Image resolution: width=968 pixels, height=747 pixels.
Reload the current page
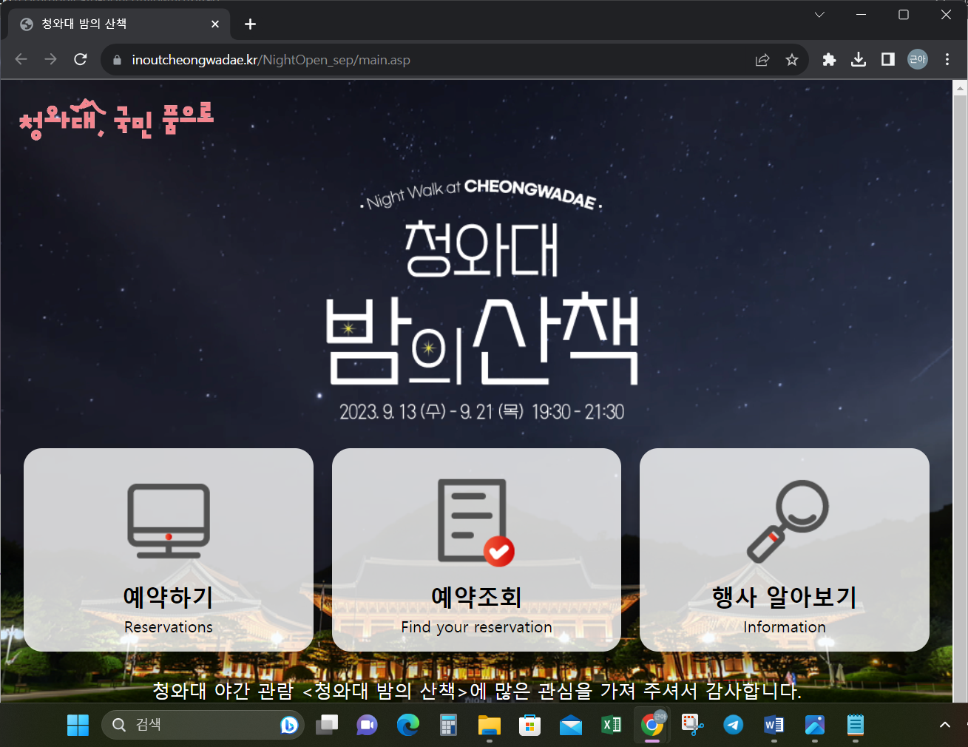pos(81,60)
